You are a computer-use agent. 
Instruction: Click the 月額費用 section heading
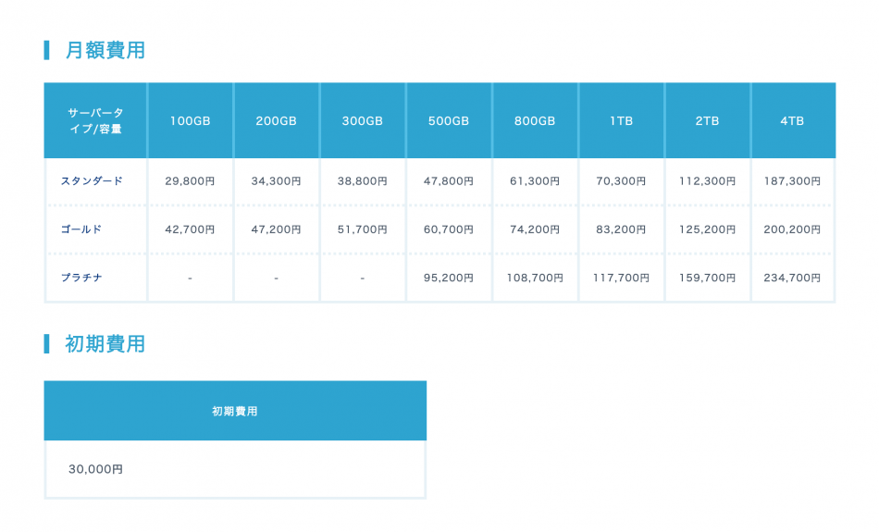click(105, 51)
